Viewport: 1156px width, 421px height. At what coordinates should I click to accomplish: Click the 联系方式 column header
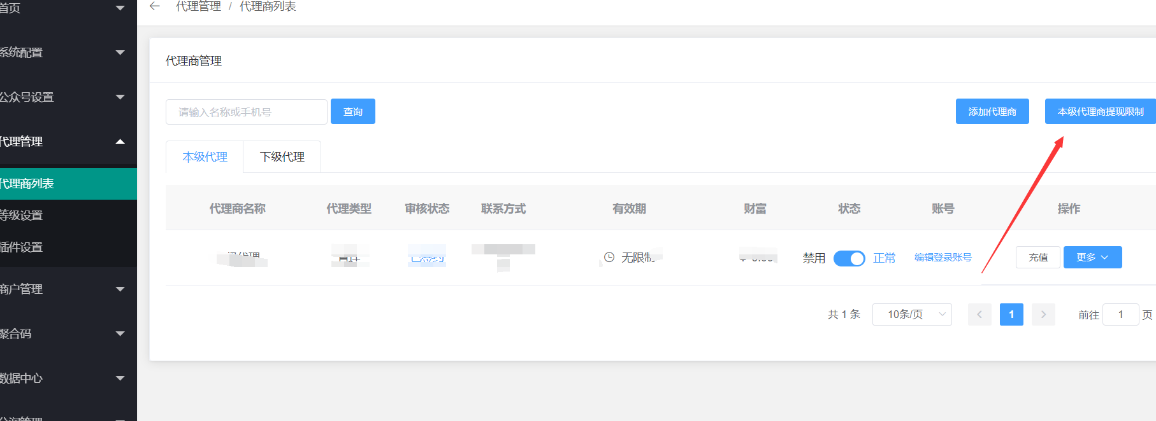click(x=503, y=209)
